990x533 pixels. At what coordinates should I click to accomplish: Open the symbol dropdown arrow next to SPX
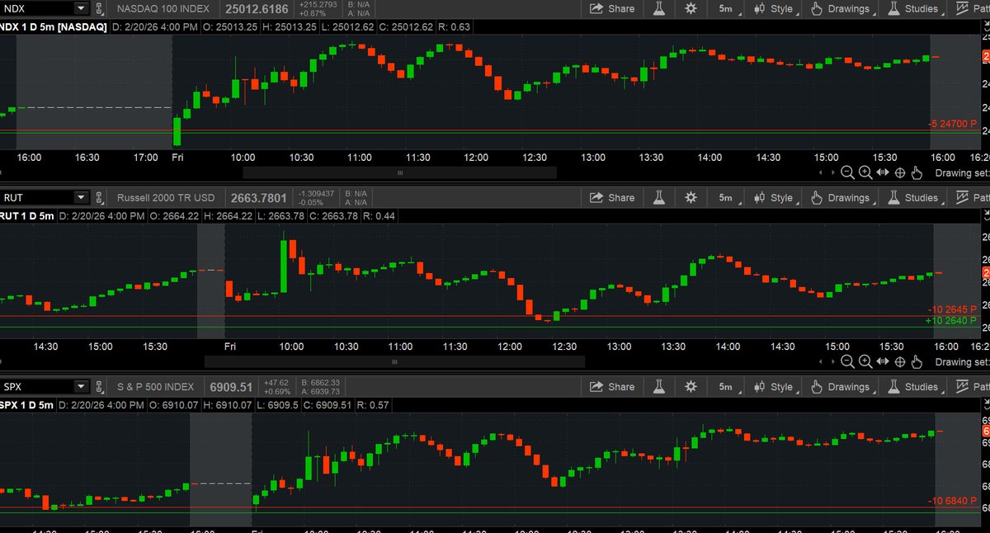[80, 386]
